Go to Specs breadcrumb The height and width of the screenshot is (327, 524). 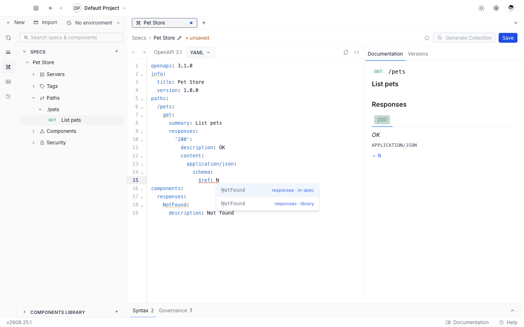[139, 38]
